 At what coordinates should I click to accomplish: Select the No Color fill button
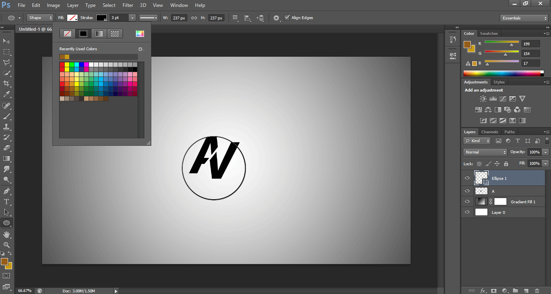68,34
